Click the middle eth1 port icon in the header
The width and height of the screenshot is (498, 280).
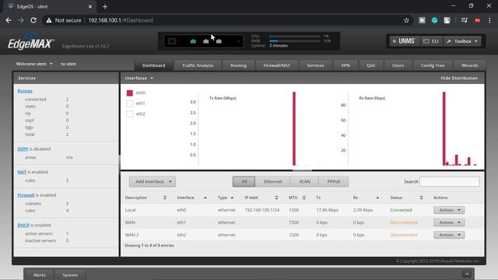(x=205, y=41)
